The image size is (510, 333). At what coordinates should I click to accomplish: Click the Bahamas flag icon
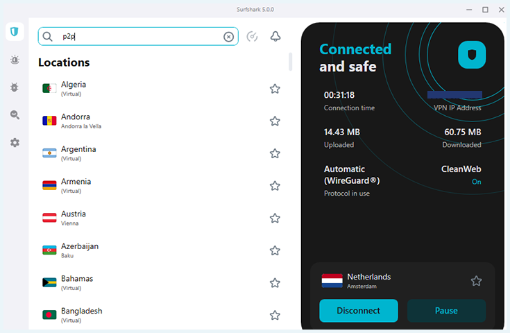tap(49, 282)
